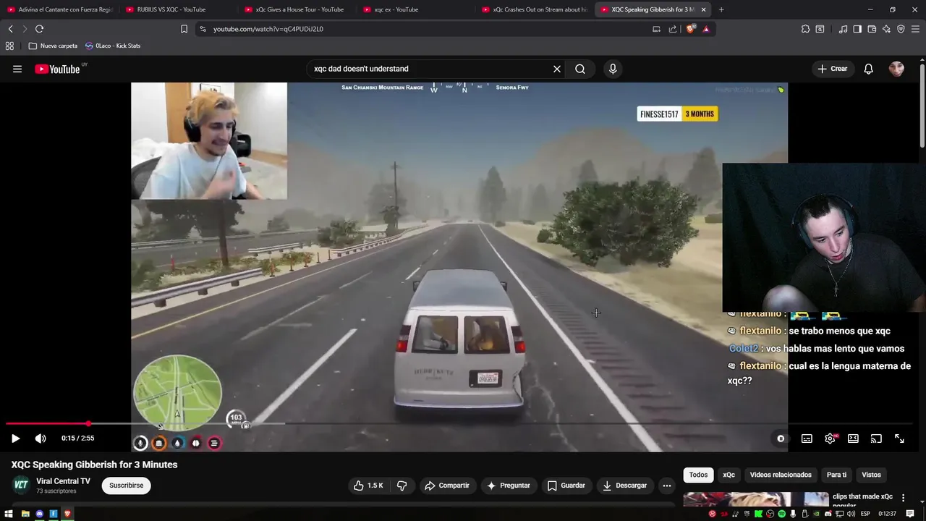Go to YouTube home via logo
Viewport: 926px width, 521px height.
click(x=58, y=69)
